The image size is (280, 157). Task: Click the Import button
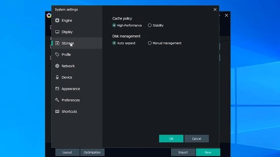pos(183,152)
